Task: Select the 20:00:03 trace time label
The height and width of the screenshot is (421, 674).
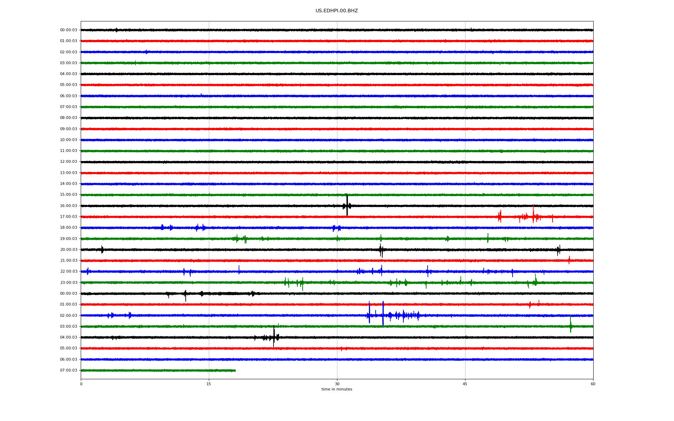Action: 68,249
